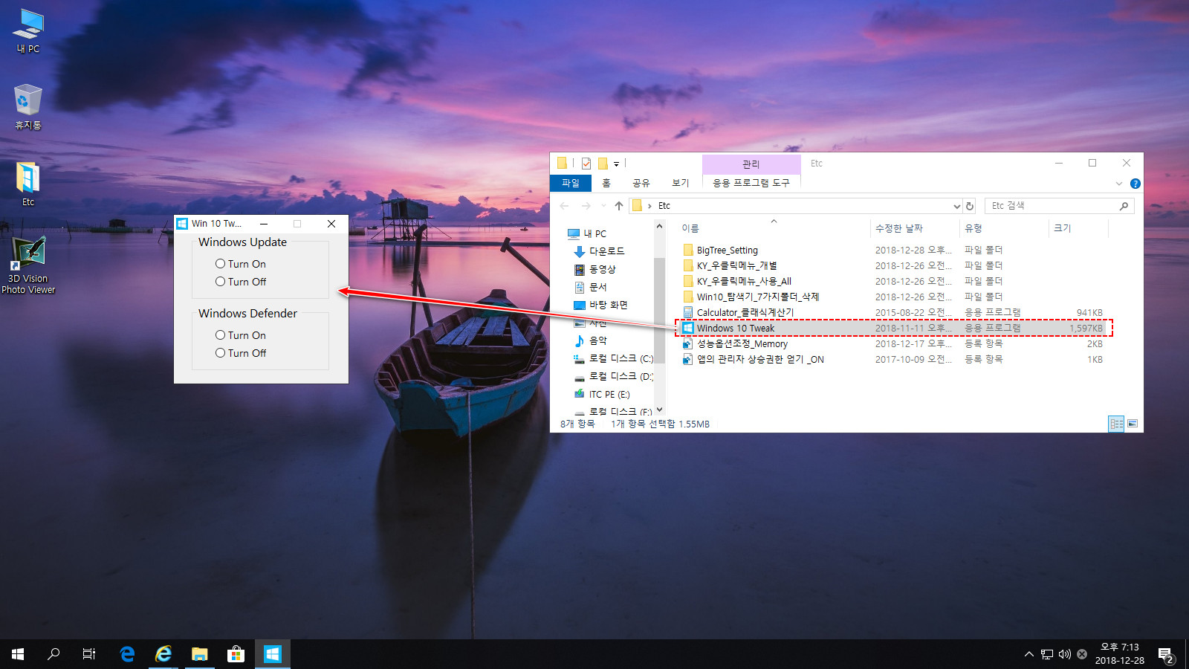This screenshot has height=669, width=1189.
Task: Expand the address bar history dropdown
Action: (x=956, y=206)
